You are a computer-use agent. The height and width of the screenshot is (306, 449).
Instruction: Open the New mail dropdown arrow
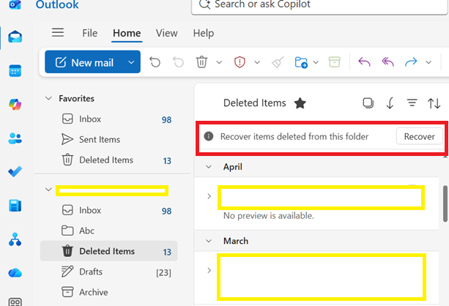pyautogui.click(x=131, y=62)
